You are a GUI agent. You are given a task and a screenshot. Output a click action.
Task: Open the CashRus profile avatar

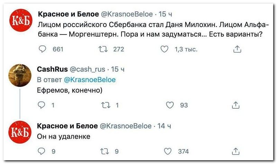coord(20,76)
